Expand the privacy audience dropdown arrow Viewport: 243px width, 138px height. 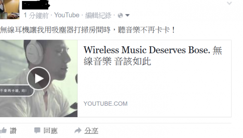click(127, 15)
